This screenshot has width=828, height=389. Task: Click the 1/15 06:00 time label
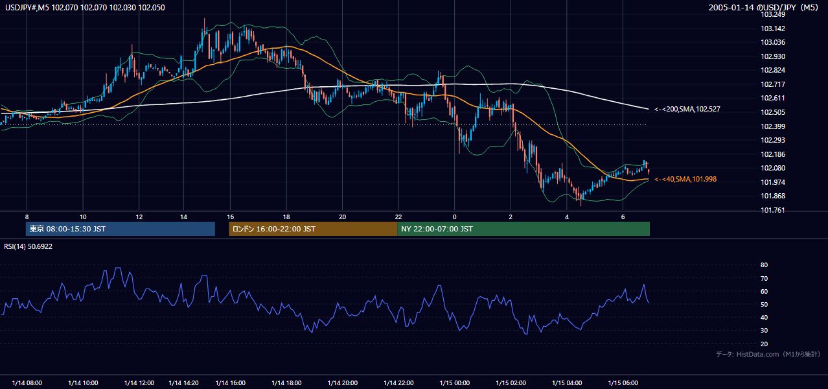point(623,383)
